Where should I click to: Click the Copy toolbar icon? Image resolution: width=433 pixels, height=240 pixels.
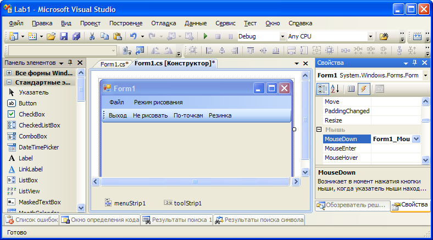(104, 36)
